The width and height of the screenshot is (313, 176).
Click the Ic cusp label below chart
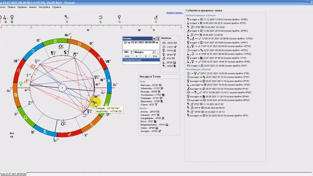pos(56,140)
